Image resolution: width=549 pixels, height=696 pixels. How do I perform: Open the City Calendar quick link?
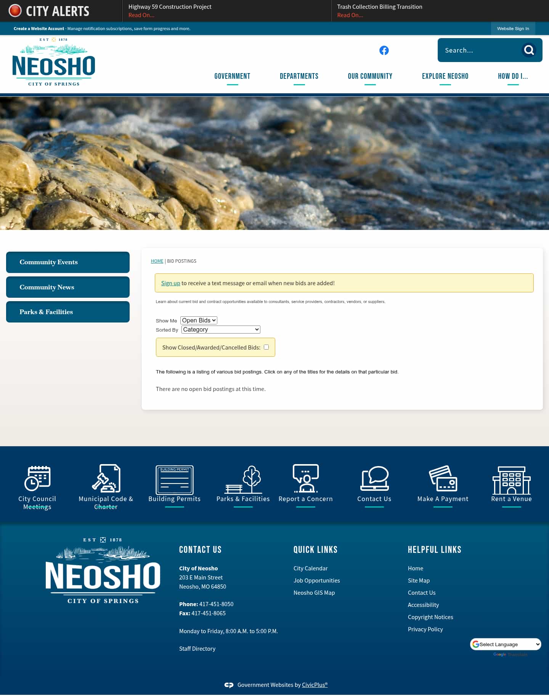click(x=310, y=568)
